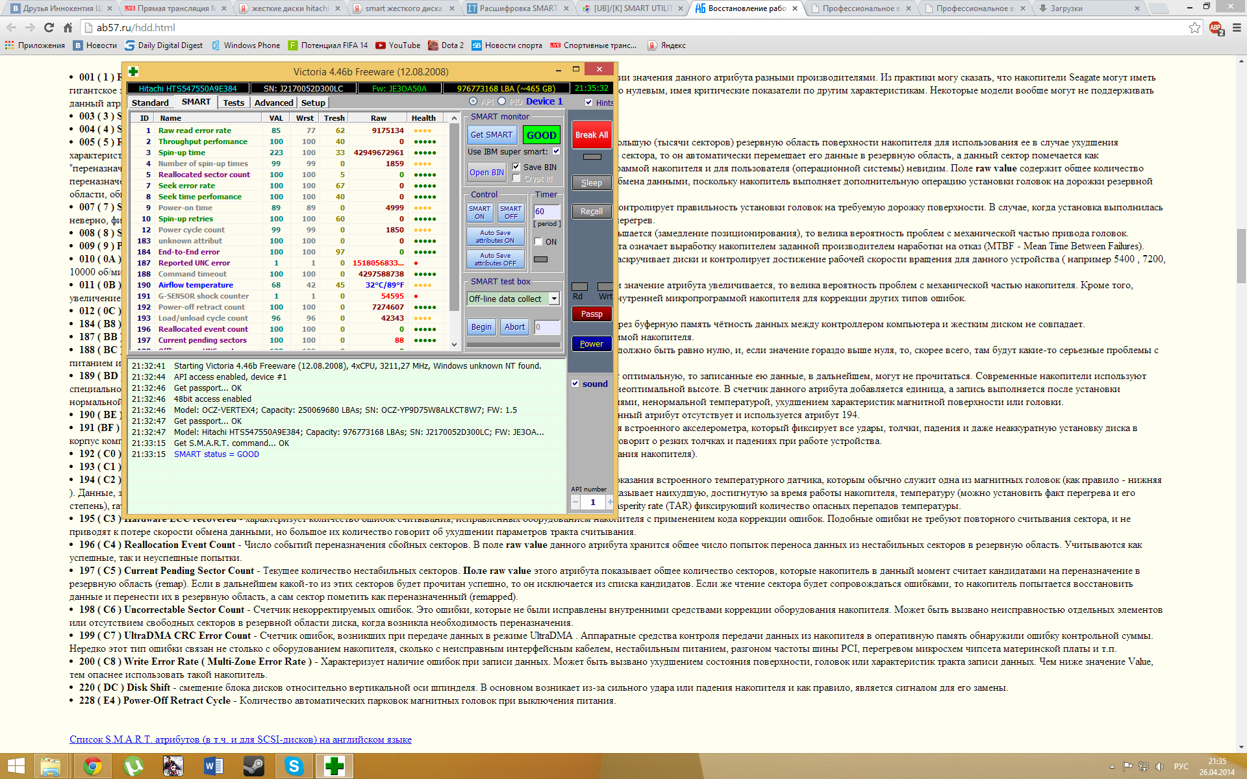Uncheck Use IBM super smart
Viewport: 1247px width, 779px height.
556,151
